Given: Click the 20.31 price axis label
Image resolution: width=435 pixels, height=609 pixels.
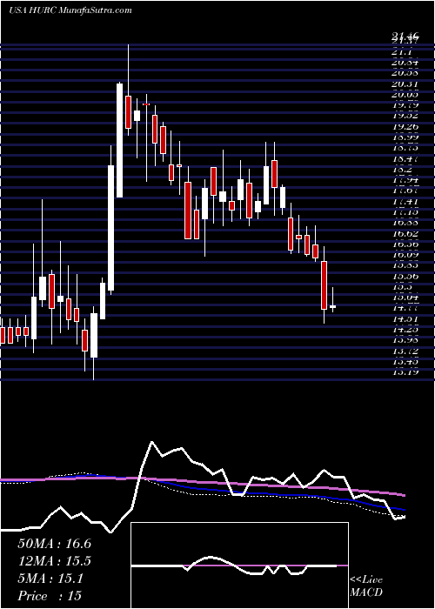Looking at the screenshot, I should [x=404, y=84].
